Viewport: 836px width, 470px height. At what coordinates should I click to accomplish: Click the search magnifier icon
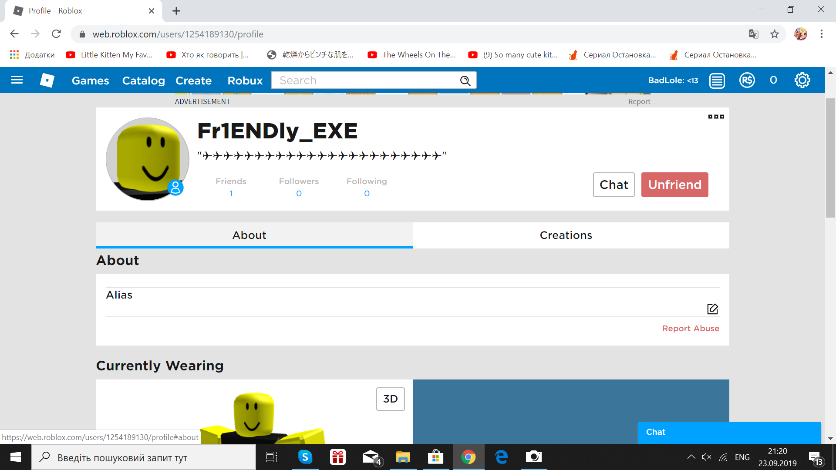click(x=466, y=81)
